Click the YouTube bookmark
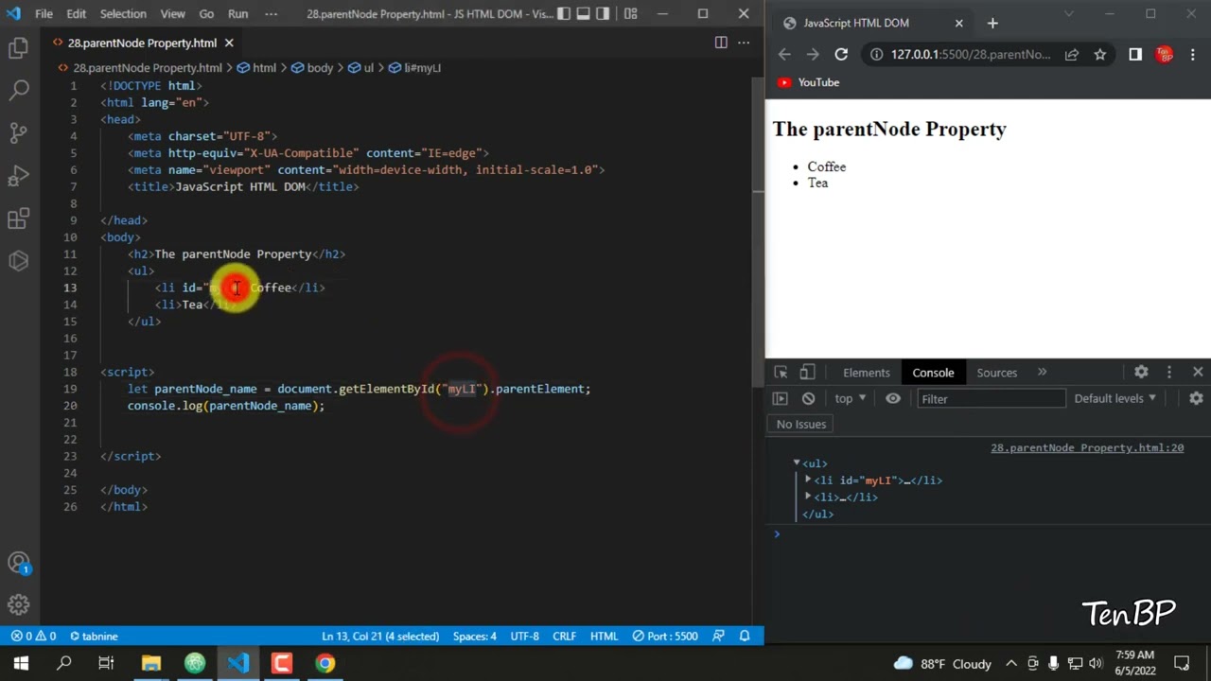Screen dimensions: 1211x681 [x=809, y=82]
